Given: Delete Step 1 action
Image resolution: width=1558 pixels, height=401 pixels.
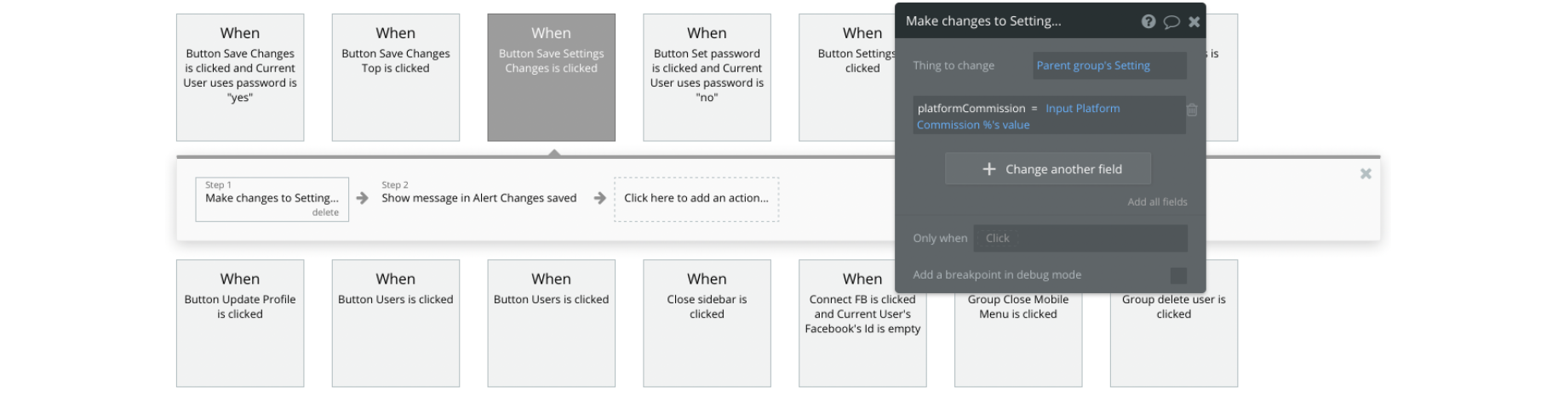Looking at the screenshot, I should [x=325, y=212].
